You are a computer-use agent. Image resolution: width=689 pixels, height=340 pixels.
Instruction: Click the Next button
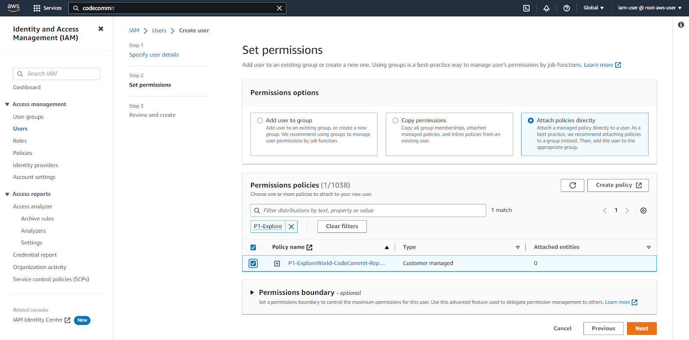pos(642,328)
